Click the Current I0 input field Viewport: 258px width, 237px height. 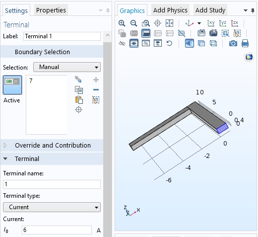(x=57, y=230)
